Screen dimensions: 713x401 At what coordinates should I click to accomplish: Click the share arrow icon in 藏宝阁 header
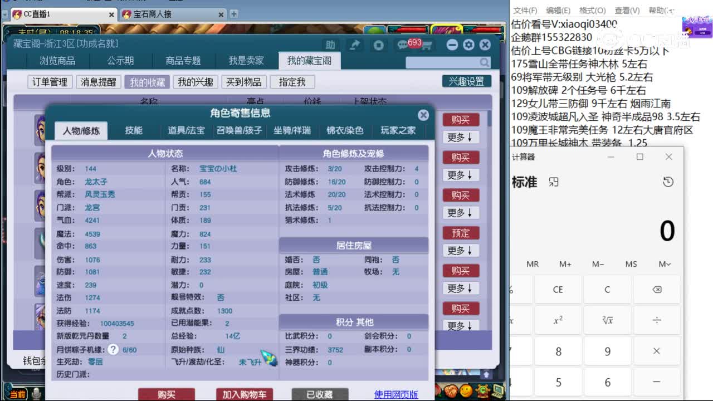354,45
